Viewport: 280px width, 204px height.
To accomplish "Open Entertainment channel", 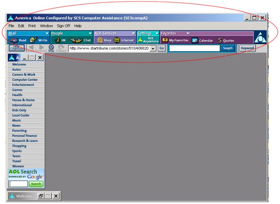I will pyautogui.click(x=26, y=85).
